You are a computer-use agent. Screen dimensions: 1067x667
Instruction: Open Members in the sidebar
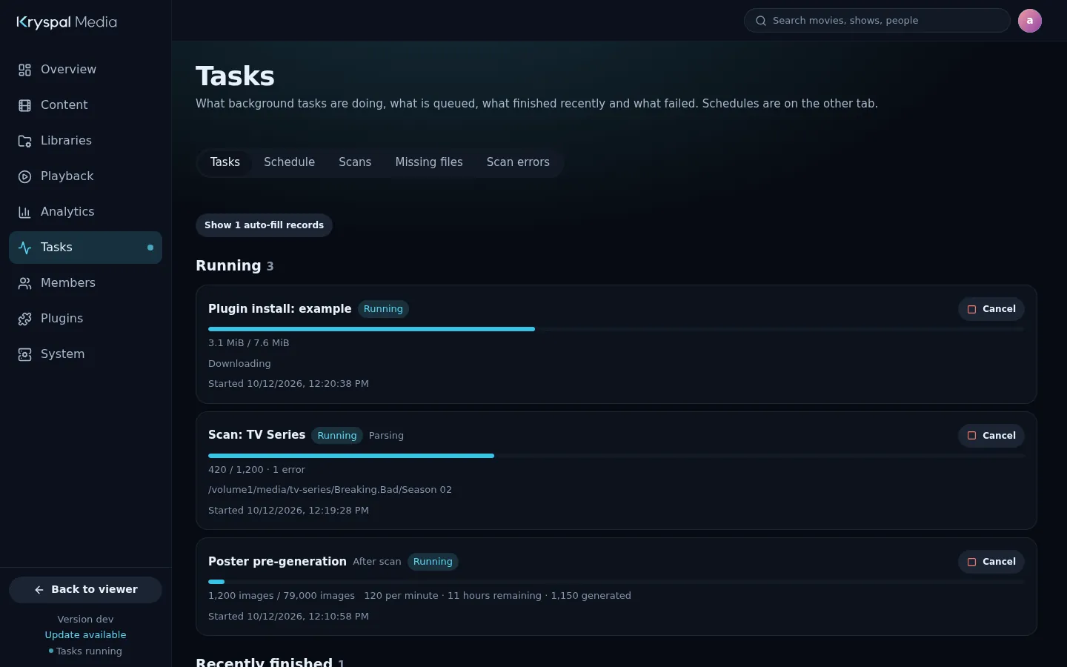coord(85,283)
